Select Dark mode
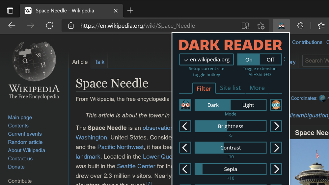 click(213, 105)
